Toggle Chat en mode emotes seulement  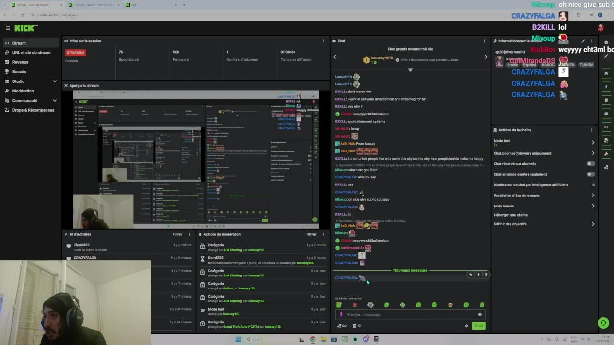click(591, 174)
